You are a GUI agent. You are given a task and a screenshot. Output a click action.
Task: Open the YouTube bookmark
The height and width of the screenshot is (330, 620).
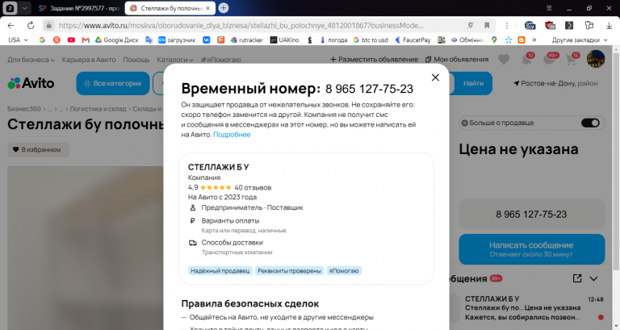(x=71, y=40)
